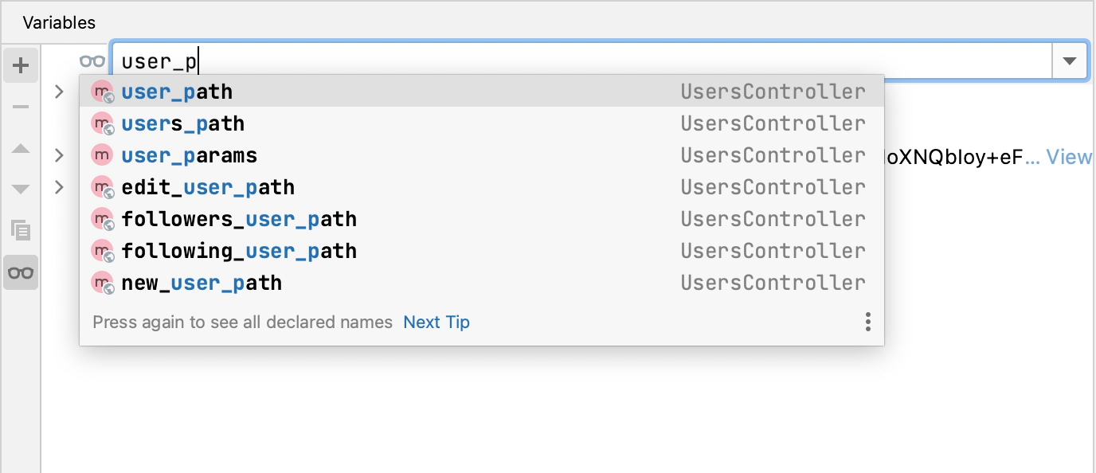This screenshot has height=473, width=1096.
Task: Click the Duplicate Watch copy icon
Action: click(21, 230)
